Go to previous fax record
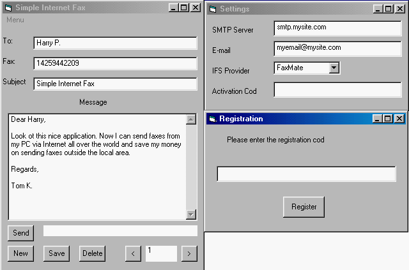The height and width of the screenshot is (270, 409). point(133,253)
